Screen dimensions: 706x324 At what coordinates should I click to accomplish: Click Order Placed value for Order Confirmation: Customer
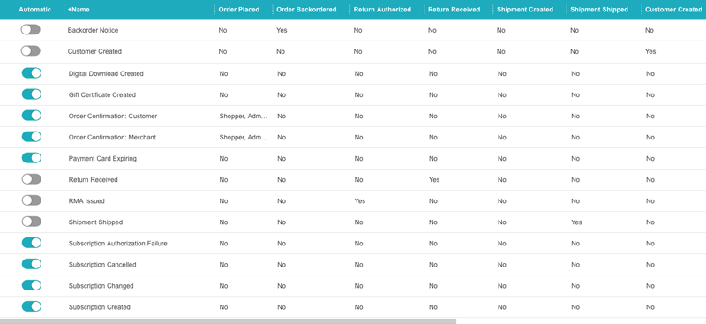[x=244, y=116]
